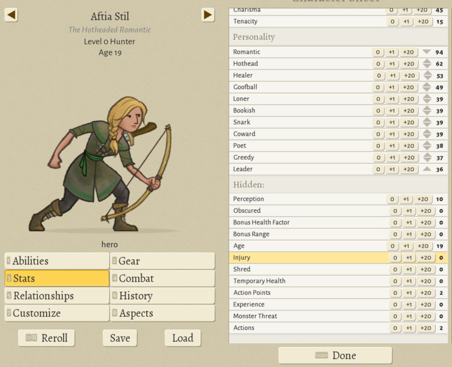
Task: Reroll the character
Action: [46, 338]
